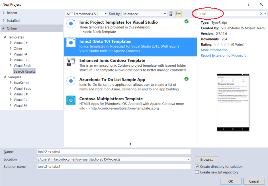Click the Ionic Project Templates logo icon
This screenshot has width=268, height=186.
tap(71, 24)
